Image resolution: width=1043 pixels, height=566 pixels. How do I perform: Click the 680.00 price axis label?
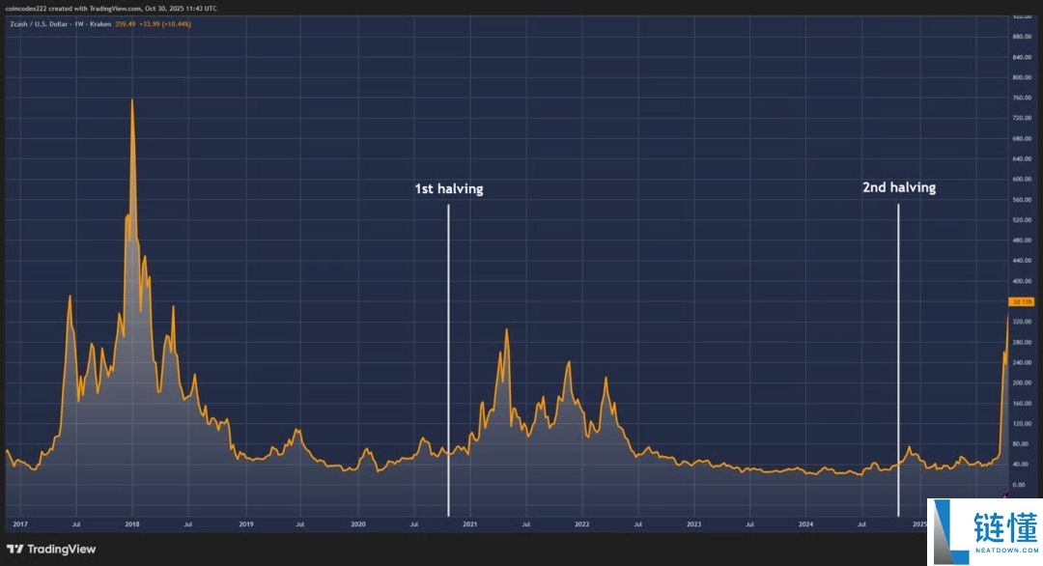coord(1021,138)
